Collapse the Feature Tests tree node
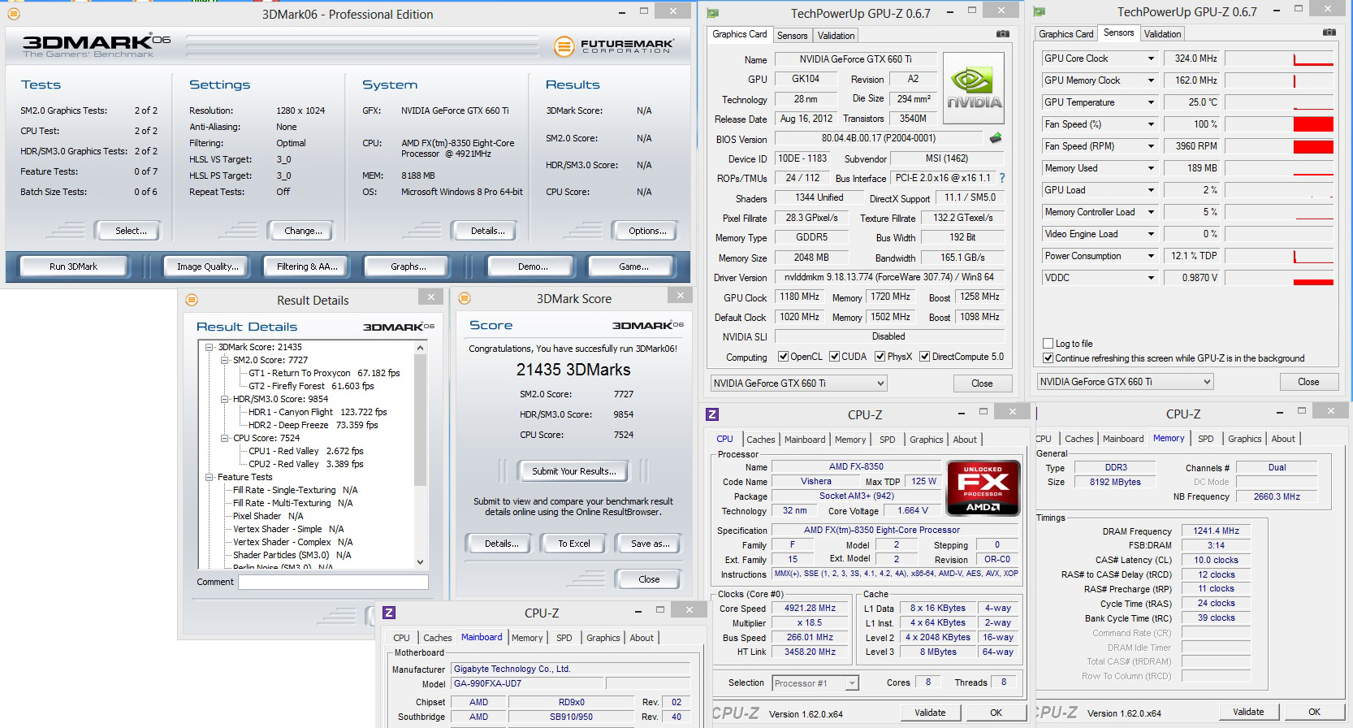Screen dimensions: 1353x728 point(210,477)
